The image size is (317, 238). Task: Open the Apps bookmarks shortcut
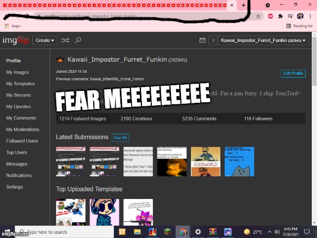(x=12, y=26)
